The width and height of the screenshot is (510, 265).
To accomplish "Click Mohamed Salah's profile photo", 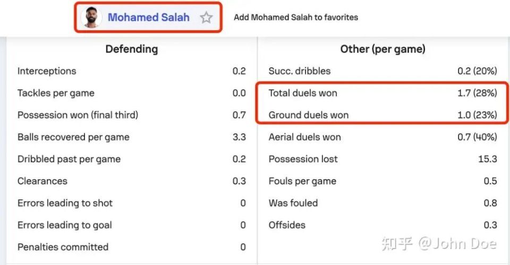I will tap(91, 17).
